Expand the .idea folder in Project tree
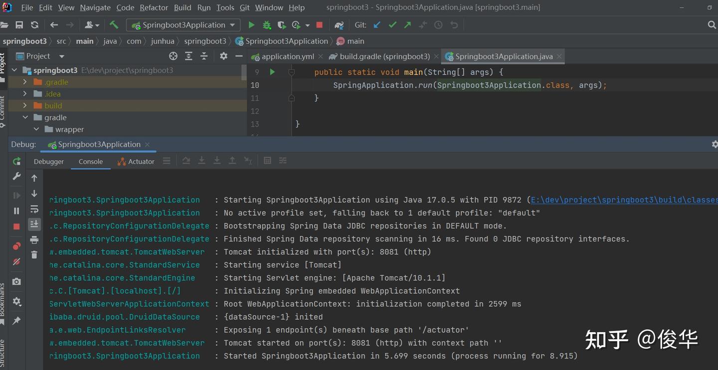This screenshot has height=370, width=718. [x=24, y=94]
